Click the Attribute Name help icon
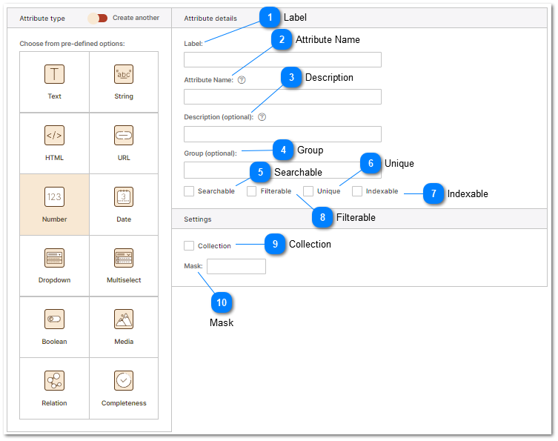Image resolution: width=558 pixels, height=441 pixels. pyautogui.click(x=242, y=80)
